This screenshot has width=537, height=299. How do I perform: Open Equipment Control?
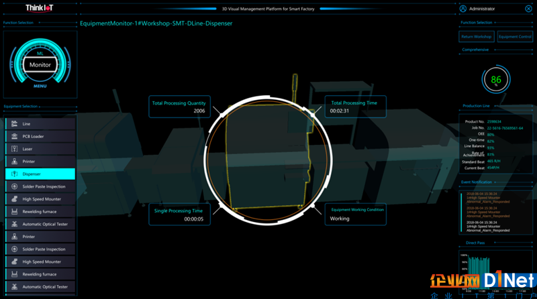(515, 36)
